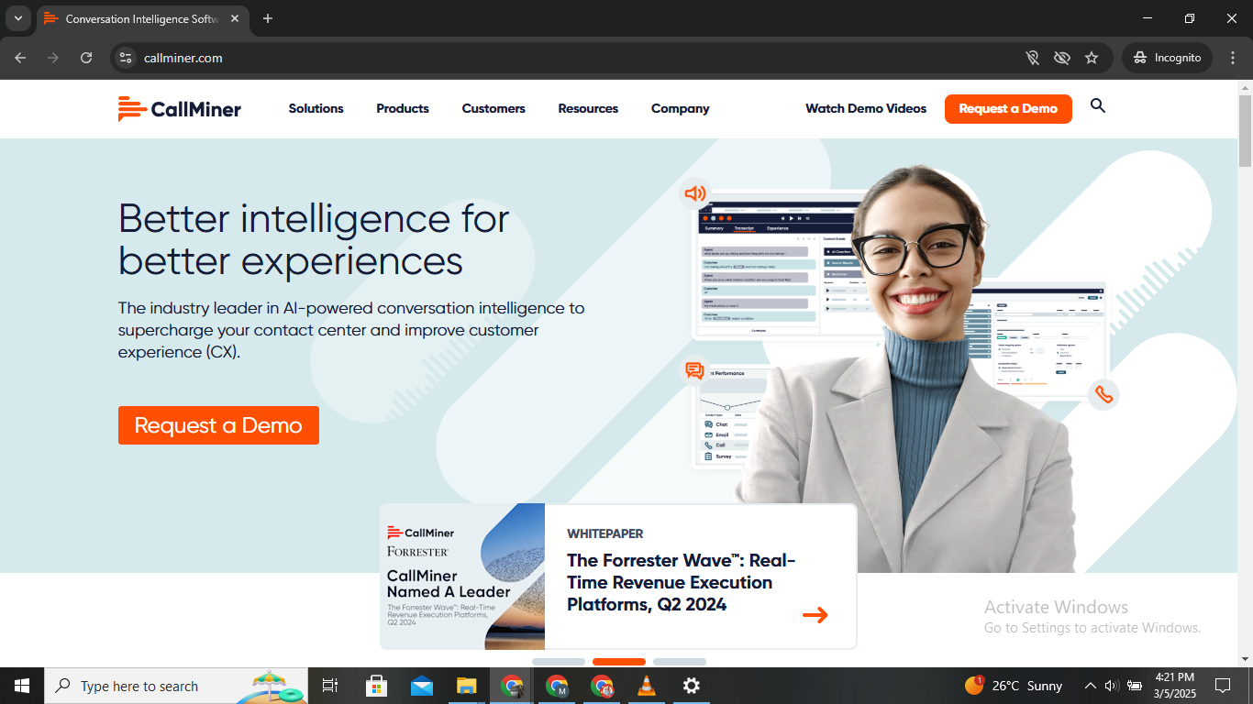Click the active Chrome taskbar icon
1253x704 pixels.
pyautogui.click(x=512, y=686)
